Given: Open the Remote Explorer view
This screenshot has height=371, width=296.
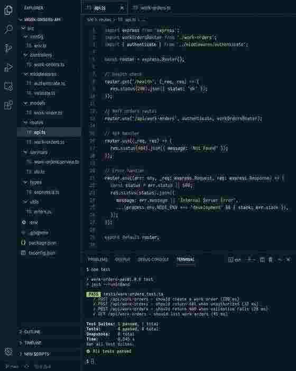Looking at the screenshot, I should [8, 86].
